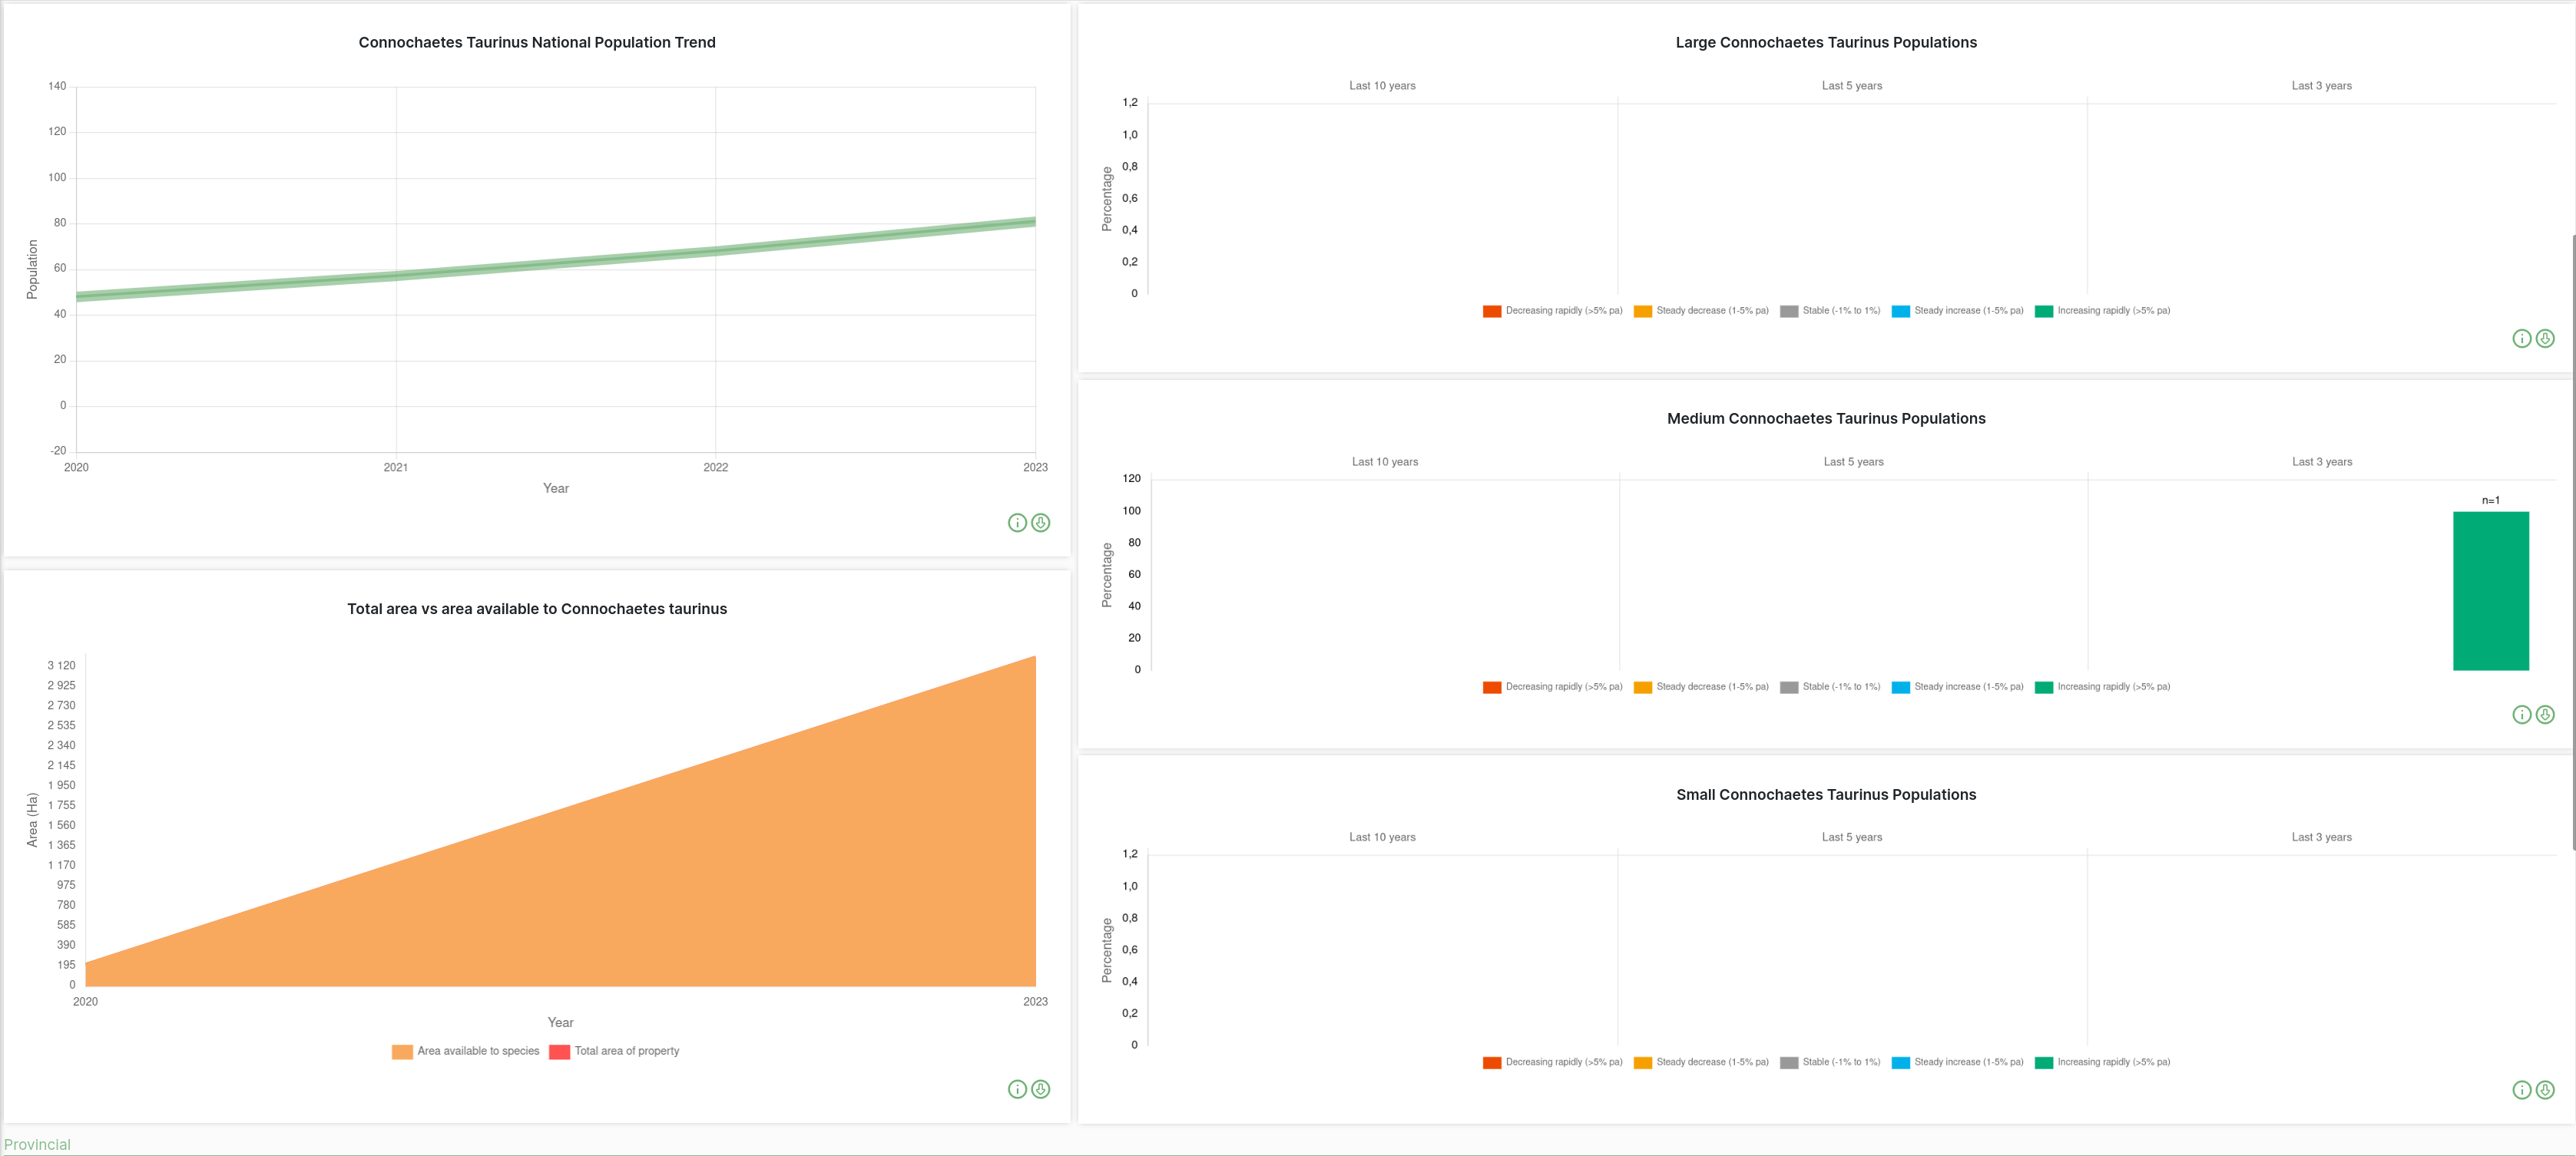Click the 'Area (Ha)' y-axis label
The width and height of the screenshot is (2576, 1156).
[x=32, y=821]
